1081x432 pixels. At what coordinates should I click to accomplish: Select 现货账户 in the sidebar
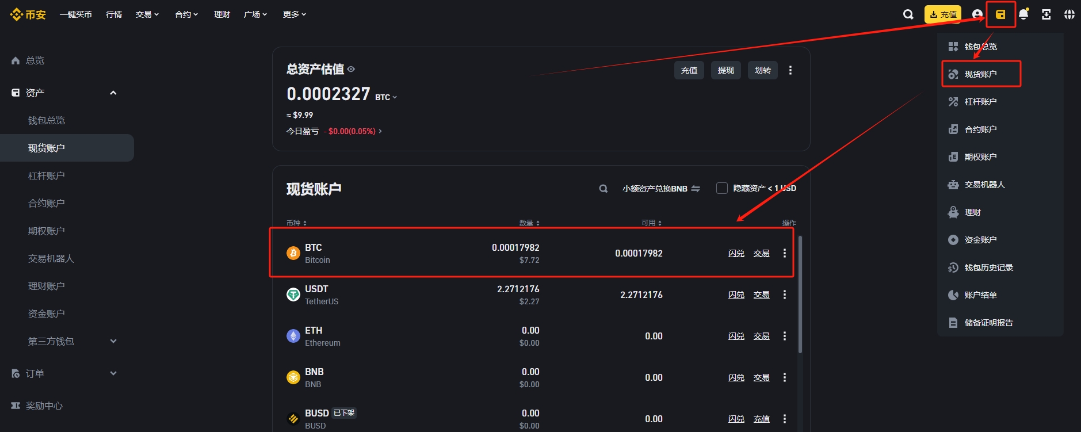[67, 148]
